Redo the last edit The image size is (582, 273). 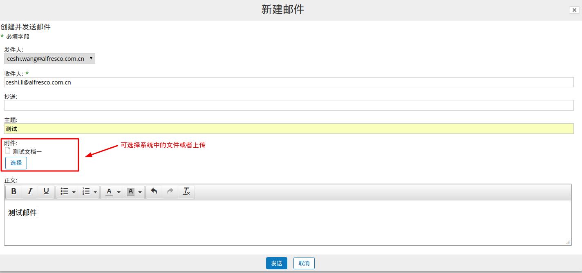pos(170,191)
